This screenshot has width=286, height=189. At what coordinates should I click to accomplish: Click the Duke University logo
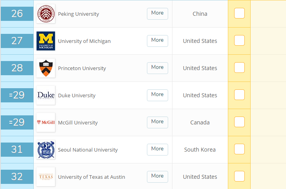tap(46, 95)
